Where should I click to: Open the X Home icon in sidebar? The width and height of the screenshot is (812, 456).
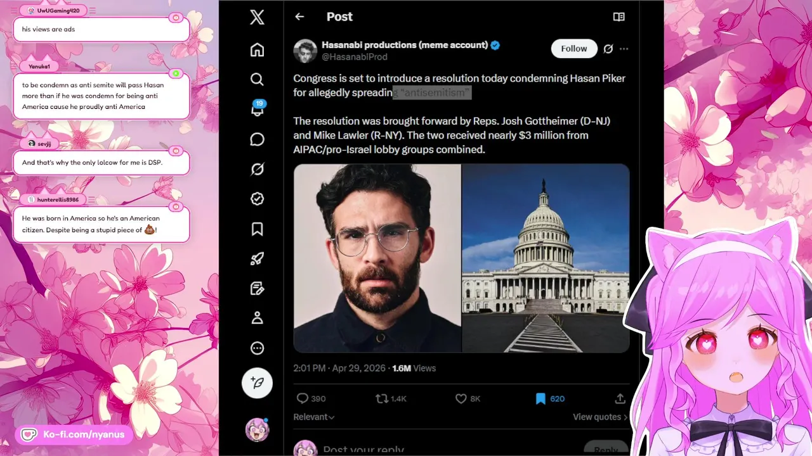pyautogui.click(x=257, y=49)
